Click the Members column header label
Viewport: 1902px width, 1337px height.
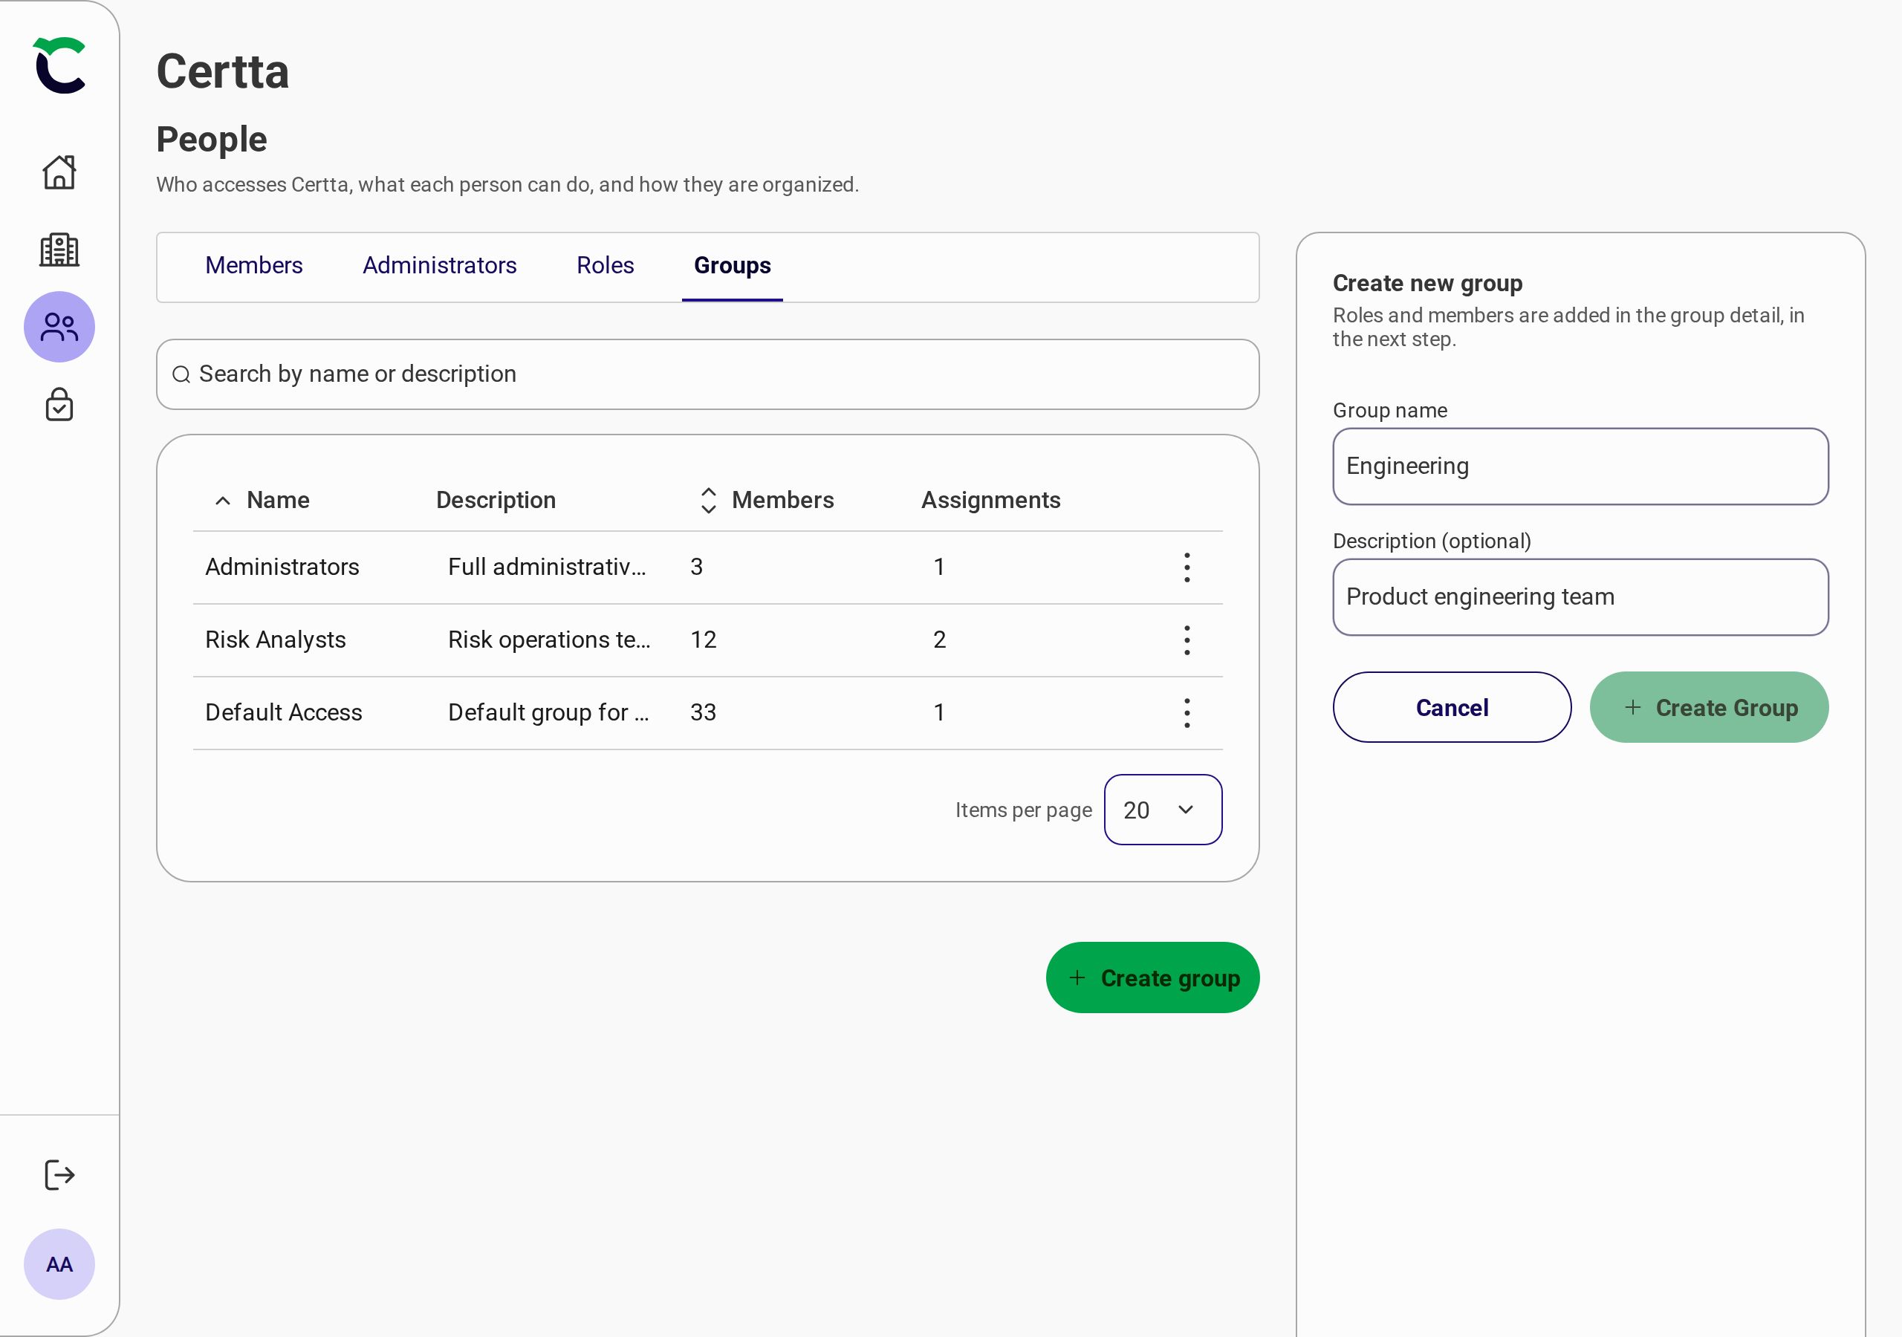click(783, 501)
